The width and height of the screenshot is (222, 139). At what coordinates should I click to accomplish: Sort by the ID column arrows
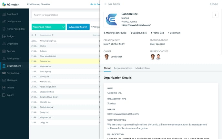(35, 35)
